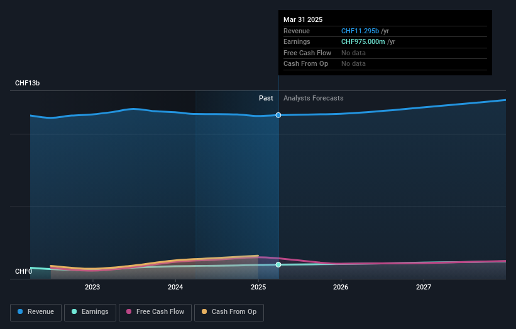
Task: Click the Earnings tooltip row label
Action: click(x=297, y=41)
